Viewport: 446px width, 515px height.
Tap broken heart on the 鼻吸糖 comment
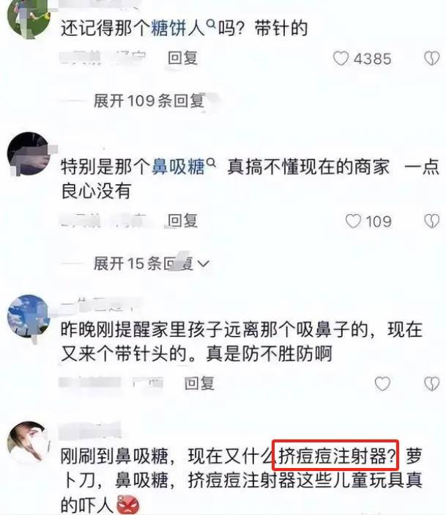click(431, 221)
